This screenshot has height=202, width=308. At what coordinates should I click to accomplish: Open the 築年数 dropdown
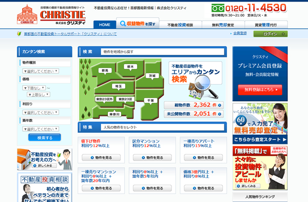41,129
